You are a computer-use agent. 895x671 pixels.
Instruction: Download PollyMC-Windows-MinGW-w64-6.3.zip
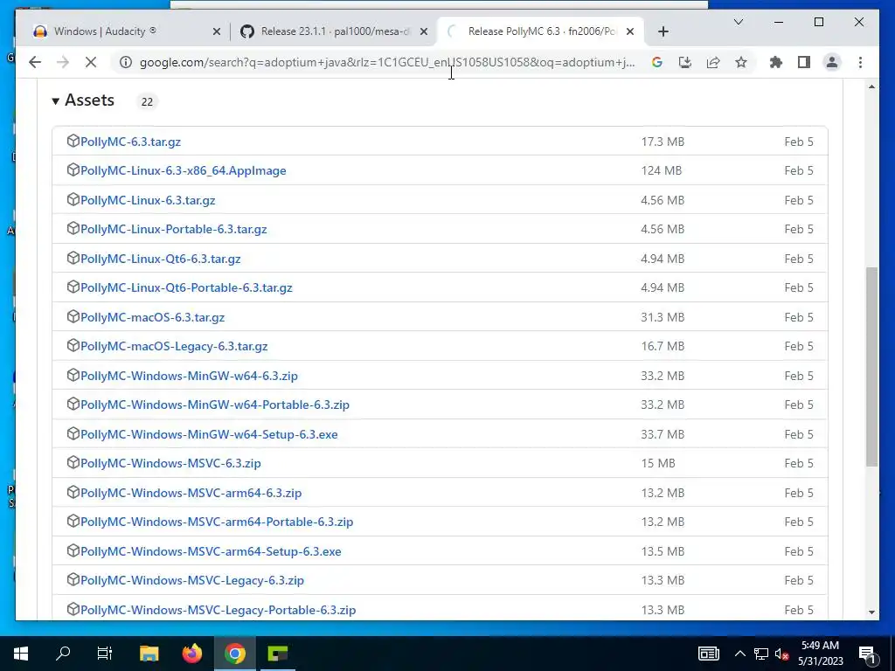[x=189, y=376]
